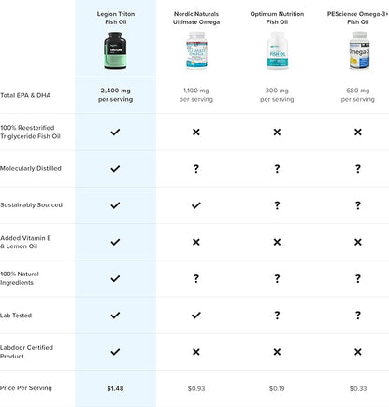Click Optimum Nutrition's X for Added Vitamin E
The image size is (389, 407).
[277, 242]
